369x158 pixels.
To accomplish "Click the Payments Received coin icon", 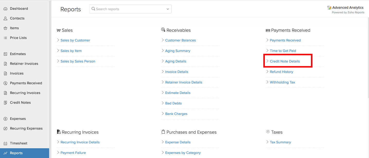I will [5, 83].
